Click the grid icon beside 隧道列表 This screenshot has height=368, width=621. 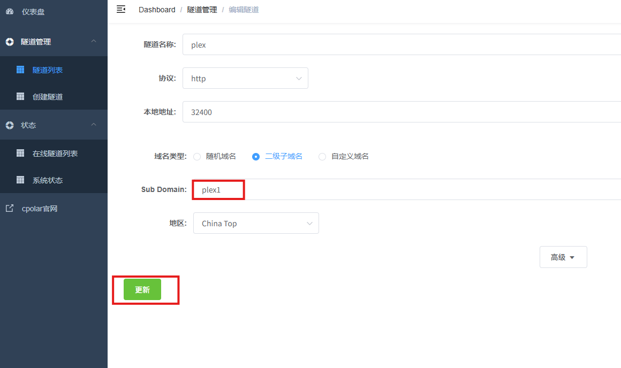click(20, 70)
